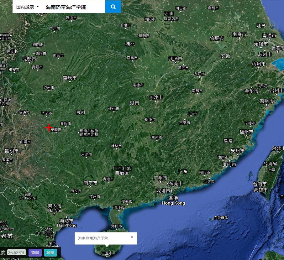Click the 广西壮族自治区 label
The height and width of the screenshot is (260, 284).
(x=122, y=171)
